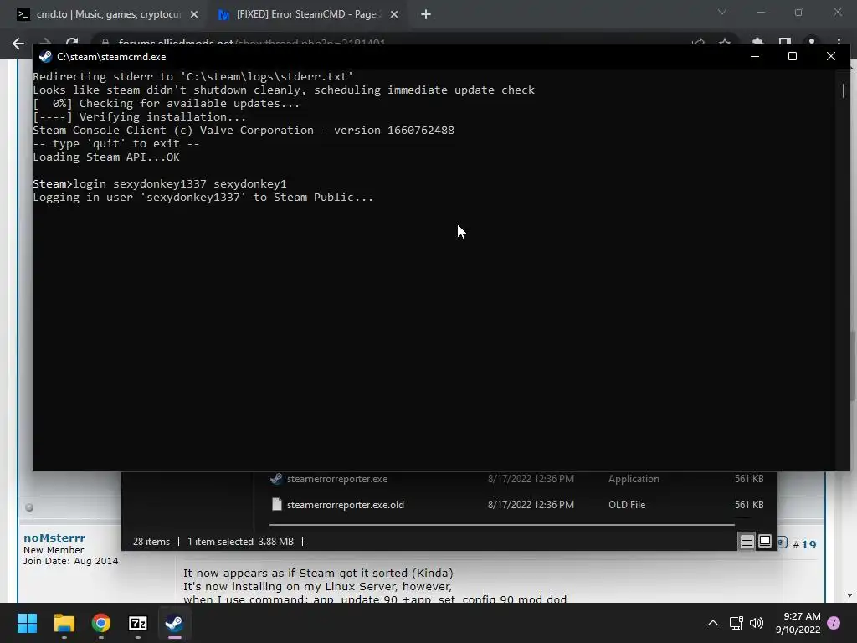Image resolution: width=857 pixels, height=643 pixels.
Task: Switch Explorer to details view
Action: pyautogui.click(x=747, y=542)
